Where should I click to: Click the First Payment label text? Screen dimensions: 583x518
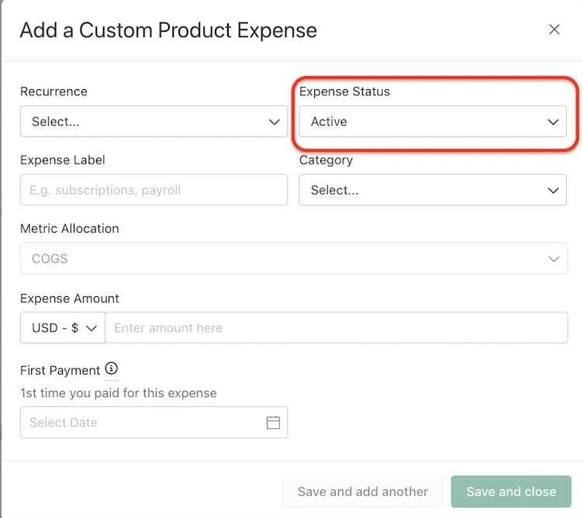60,371
